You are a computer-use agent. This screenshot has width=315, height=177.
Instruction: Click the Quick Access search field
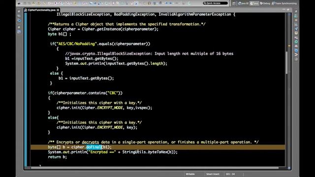tap(215, 3)
